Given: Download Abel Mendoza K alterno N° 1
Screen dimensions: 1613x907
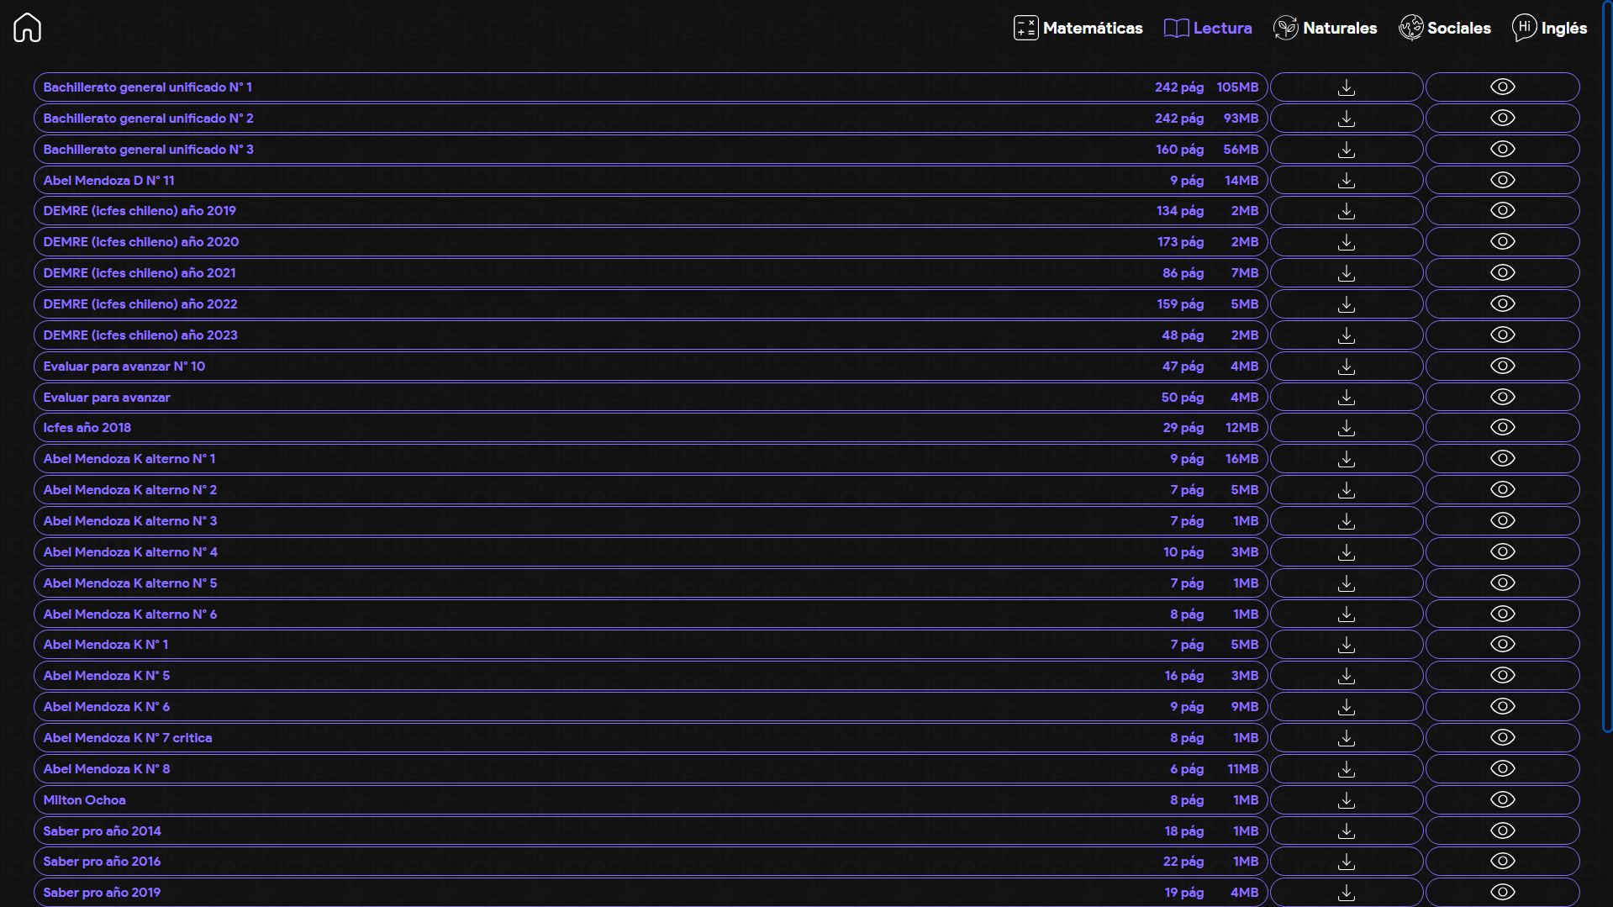Looking at the screenshot, I should coord(1347,459).
